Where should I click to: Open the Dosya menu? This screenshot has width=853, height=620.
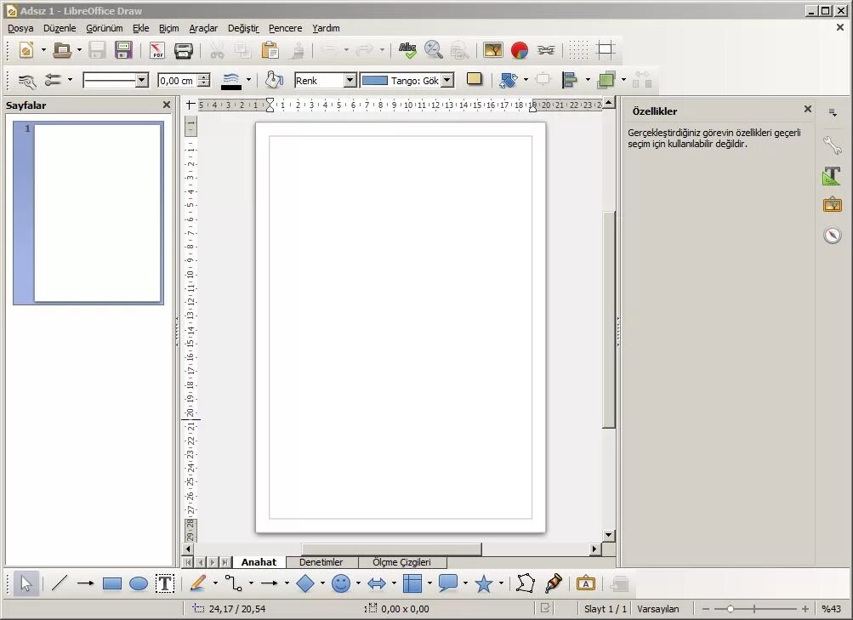[x=20, y=28]
